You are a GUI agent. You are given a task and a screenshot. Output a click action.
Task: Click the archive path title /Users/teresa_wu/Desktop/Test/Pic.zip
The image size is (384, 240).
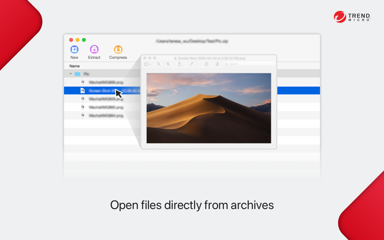coord(191,41)
